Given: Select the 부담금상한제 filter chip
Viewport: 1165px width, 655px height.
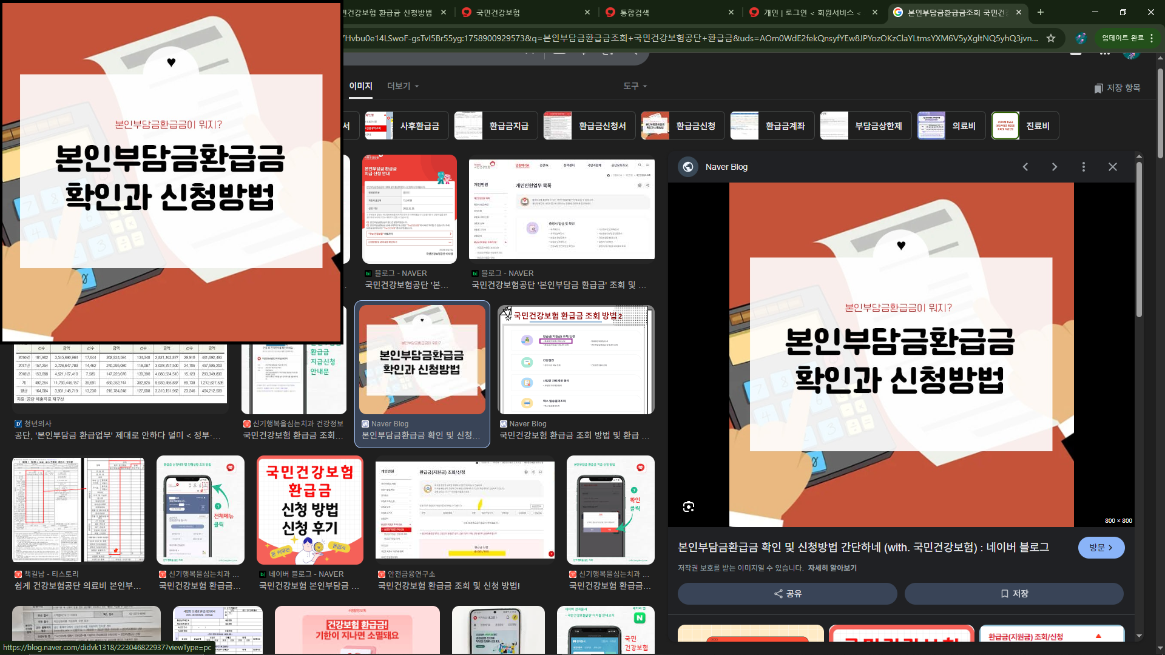Looking at the screenshot, I should point(865,126).
